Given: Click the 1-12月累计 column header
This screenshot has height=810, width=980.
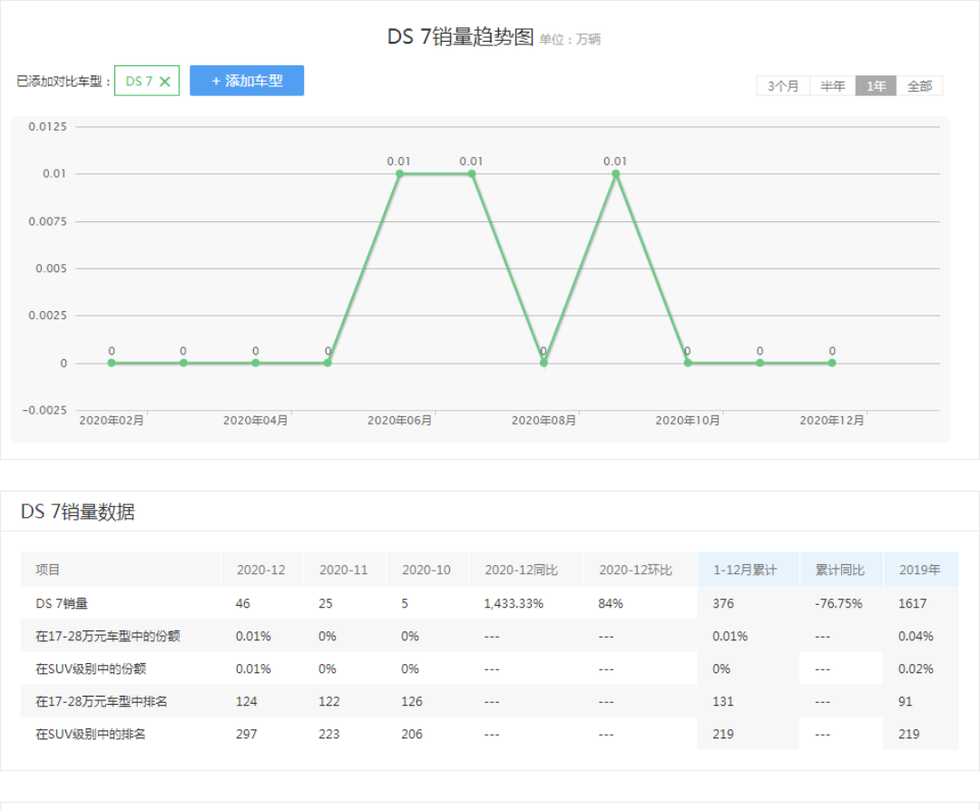Looking at the screenshot, I should (744, 571).
